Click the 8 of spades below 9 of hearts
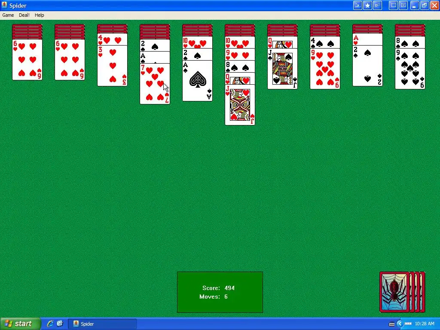This screenshot has height=330, width=440. coord(240,67)
